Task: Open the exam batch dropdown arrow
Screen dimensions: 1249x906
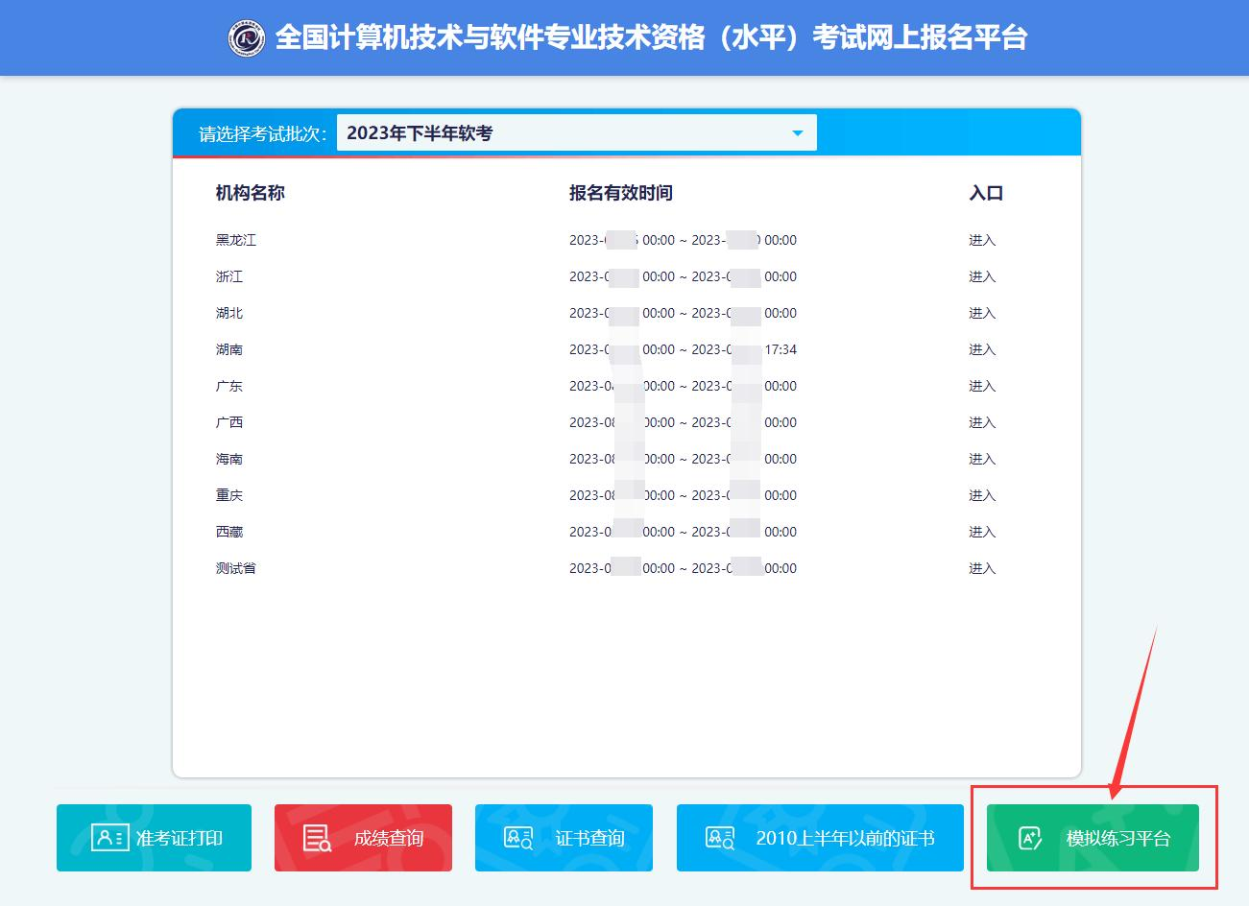Action: (x=797, y=133)
